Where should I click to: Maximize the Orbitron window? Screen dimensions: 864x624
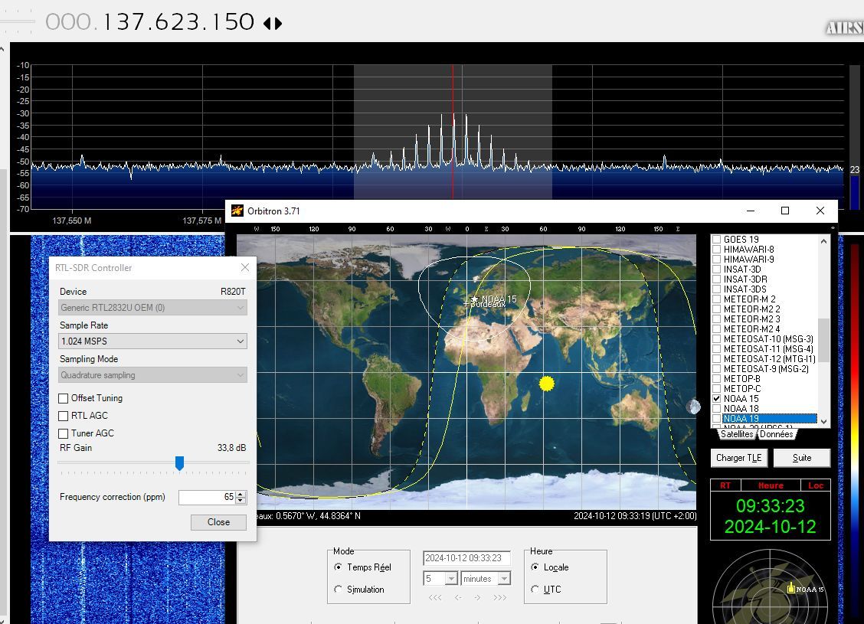[x=785, y=211]
